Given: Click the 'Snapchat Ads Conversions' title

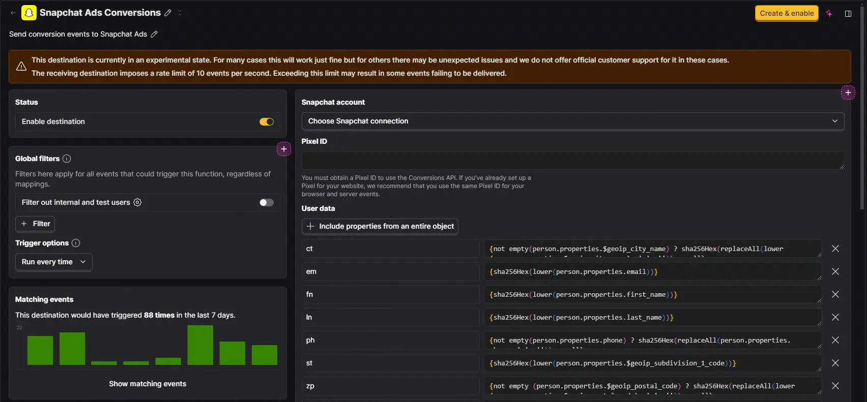Looking at the screenshot, I should pyautogui.click(x=100, y=13).
